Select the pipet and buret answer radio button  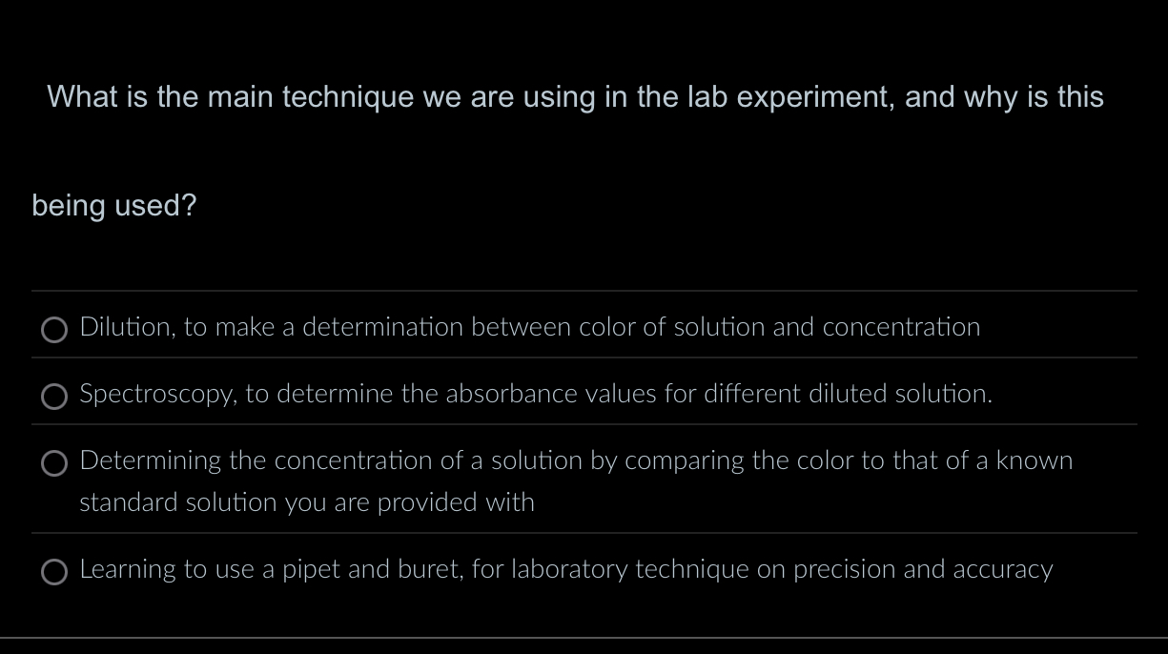[x=54, y=572]
